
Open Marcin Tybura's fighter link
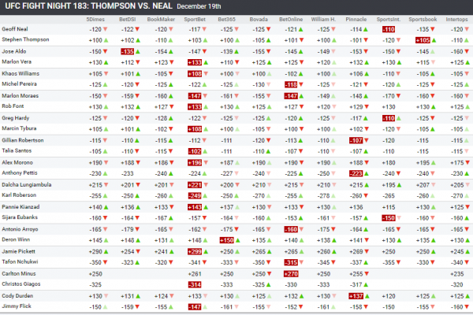(x=19, y=128)
